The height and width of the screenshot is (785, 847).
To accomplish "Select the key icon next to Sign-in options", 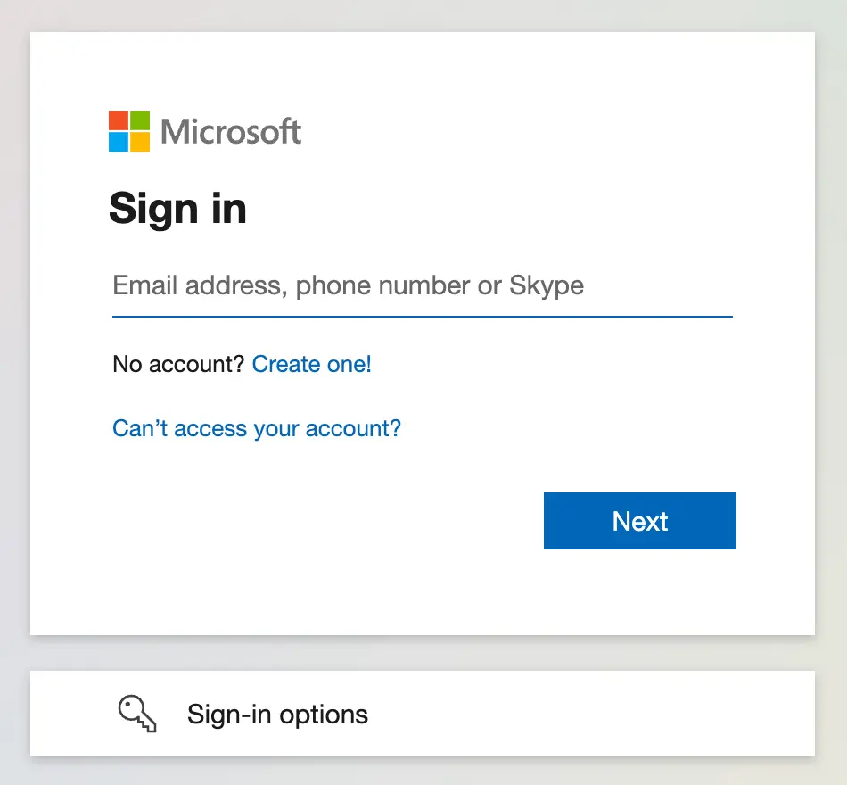I will (x=136, y=713).
